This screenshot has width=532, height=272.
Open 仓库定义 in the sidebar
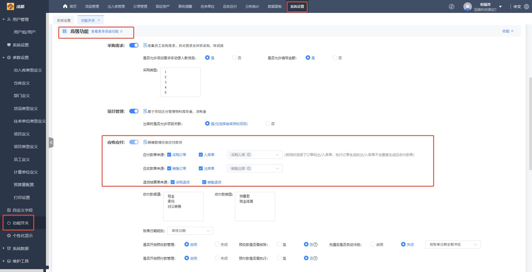(x=22, y=83)
